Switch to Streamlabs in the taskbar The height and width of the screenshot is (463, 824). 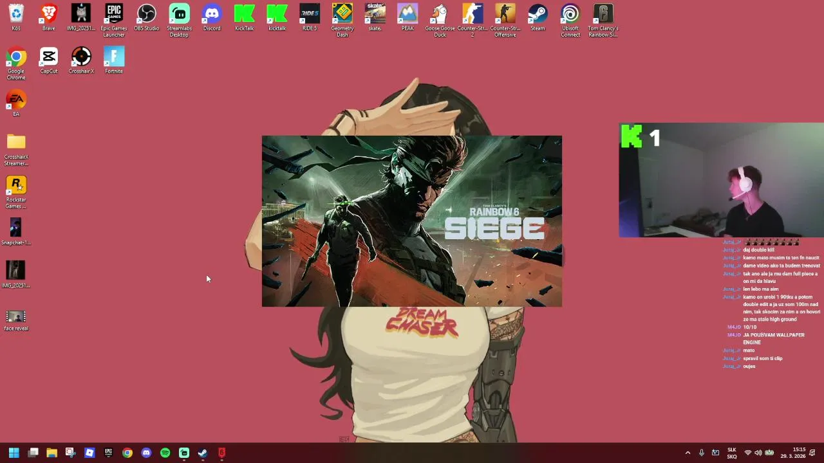click(184, 453)
